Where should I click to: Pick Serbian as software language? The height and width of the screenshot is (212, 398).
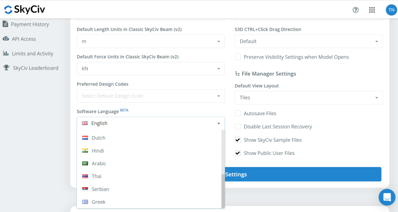[x=149, y=189]
